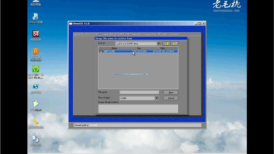Sort files by the Name column header
The height and width of the screenshot is (154, 274).
point(114,48)
